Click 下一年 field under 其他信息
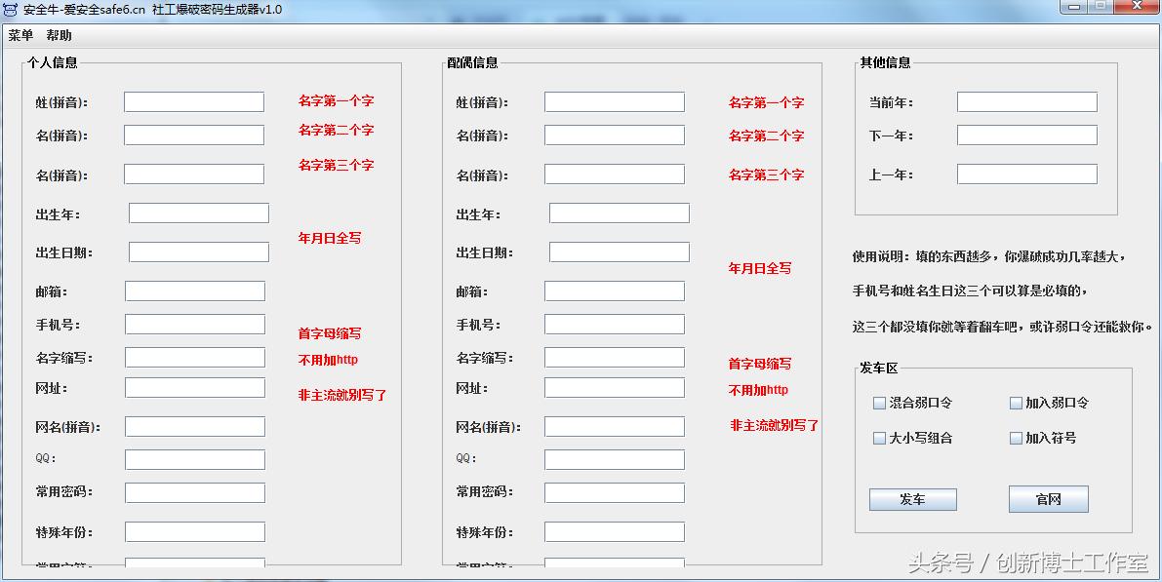Viewport: 1162px width, 582px height. [x=1025, y=136]
